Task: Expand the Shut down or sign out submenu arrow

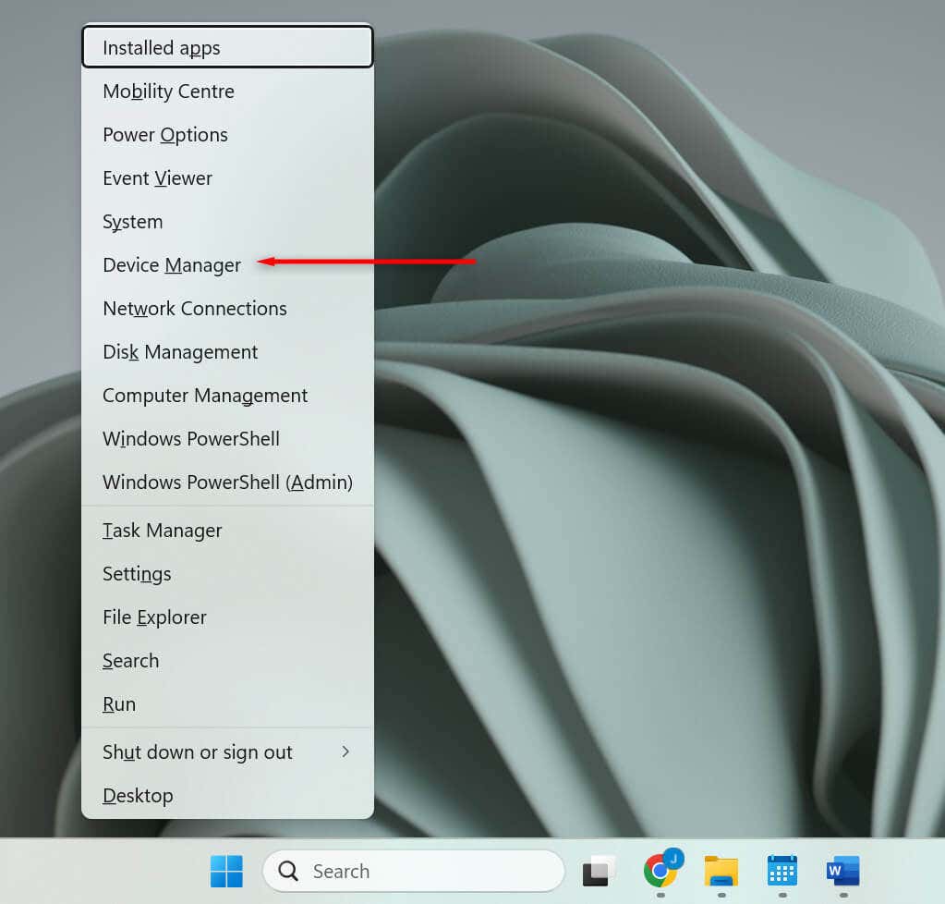Action: tap(345, 751)
